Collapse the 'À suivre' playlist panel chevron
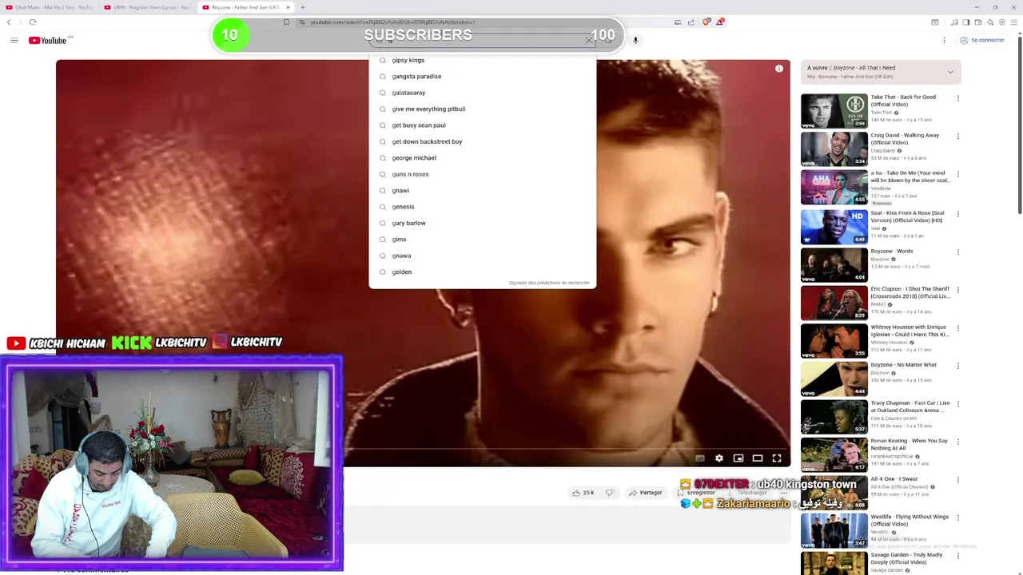 coord(950,72)
